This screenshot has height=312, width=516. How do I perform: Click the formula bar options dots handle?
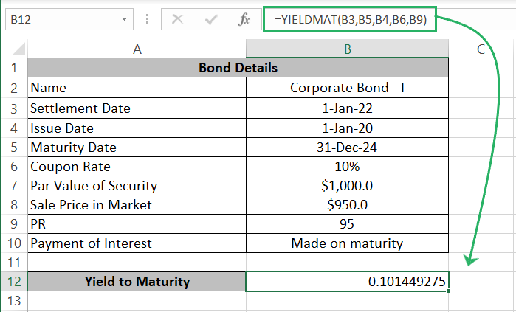[x=147, y=21]
